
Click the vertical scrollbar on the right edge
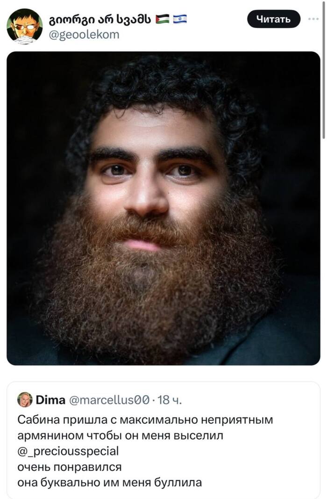324,70
